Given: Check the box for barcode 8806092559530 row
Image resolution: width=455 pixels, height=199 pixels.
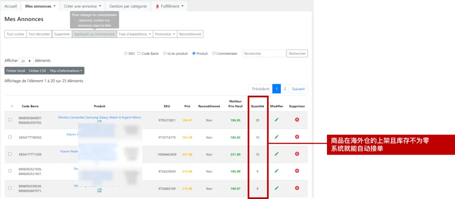Looking at the screenshot, I should point(10,188).
